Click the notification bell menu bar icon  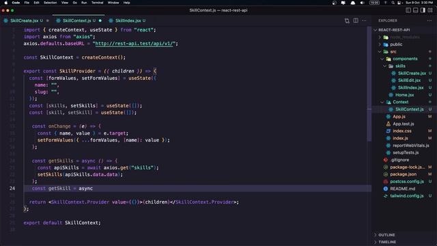353,3
